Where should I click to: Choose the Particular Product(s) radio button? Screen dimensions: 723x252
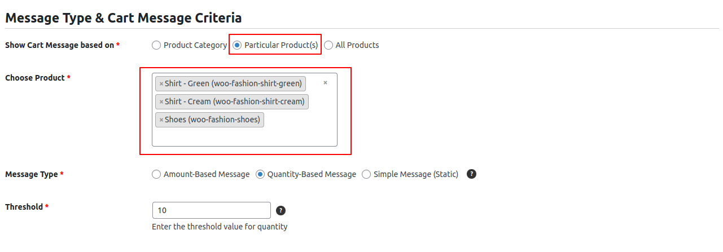(x=237, y=45)
